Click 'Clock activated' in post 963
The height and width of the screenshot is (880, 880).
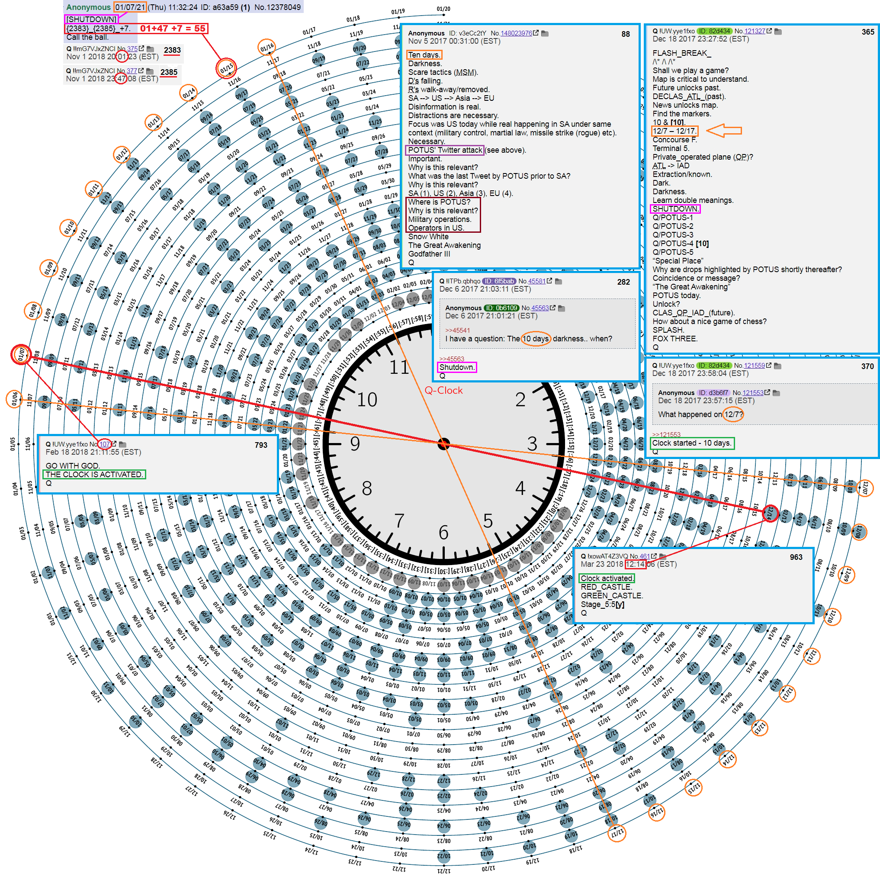[x=607, y=578]
